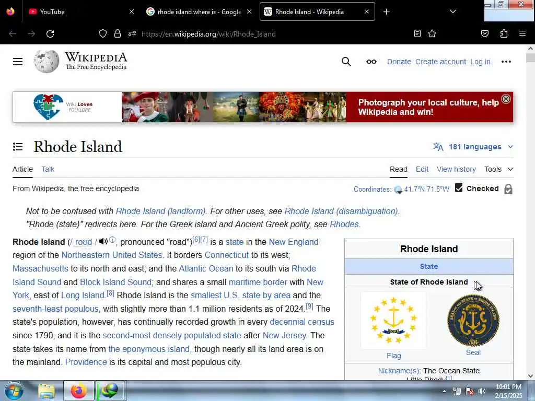This screenshot has width=535, height=401.
Task: Follow the Providence link
Action: point(86,362)
